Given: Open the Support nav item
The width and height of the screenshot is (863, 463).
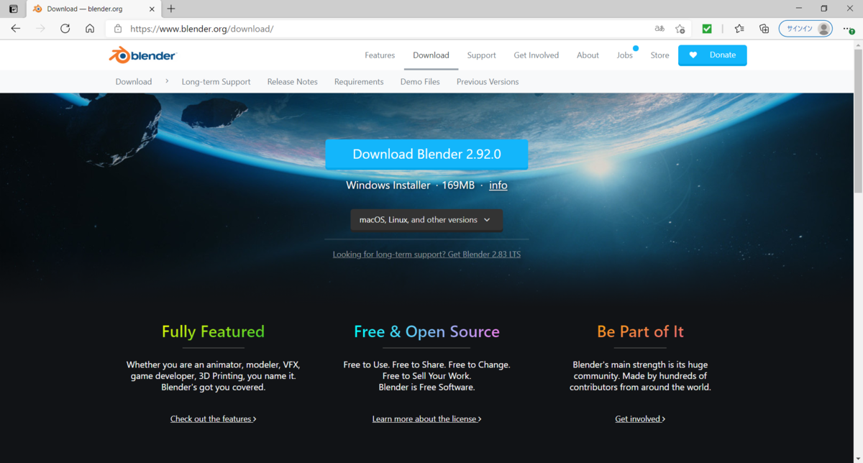Looking at the screenshot, I should point(481,55).
